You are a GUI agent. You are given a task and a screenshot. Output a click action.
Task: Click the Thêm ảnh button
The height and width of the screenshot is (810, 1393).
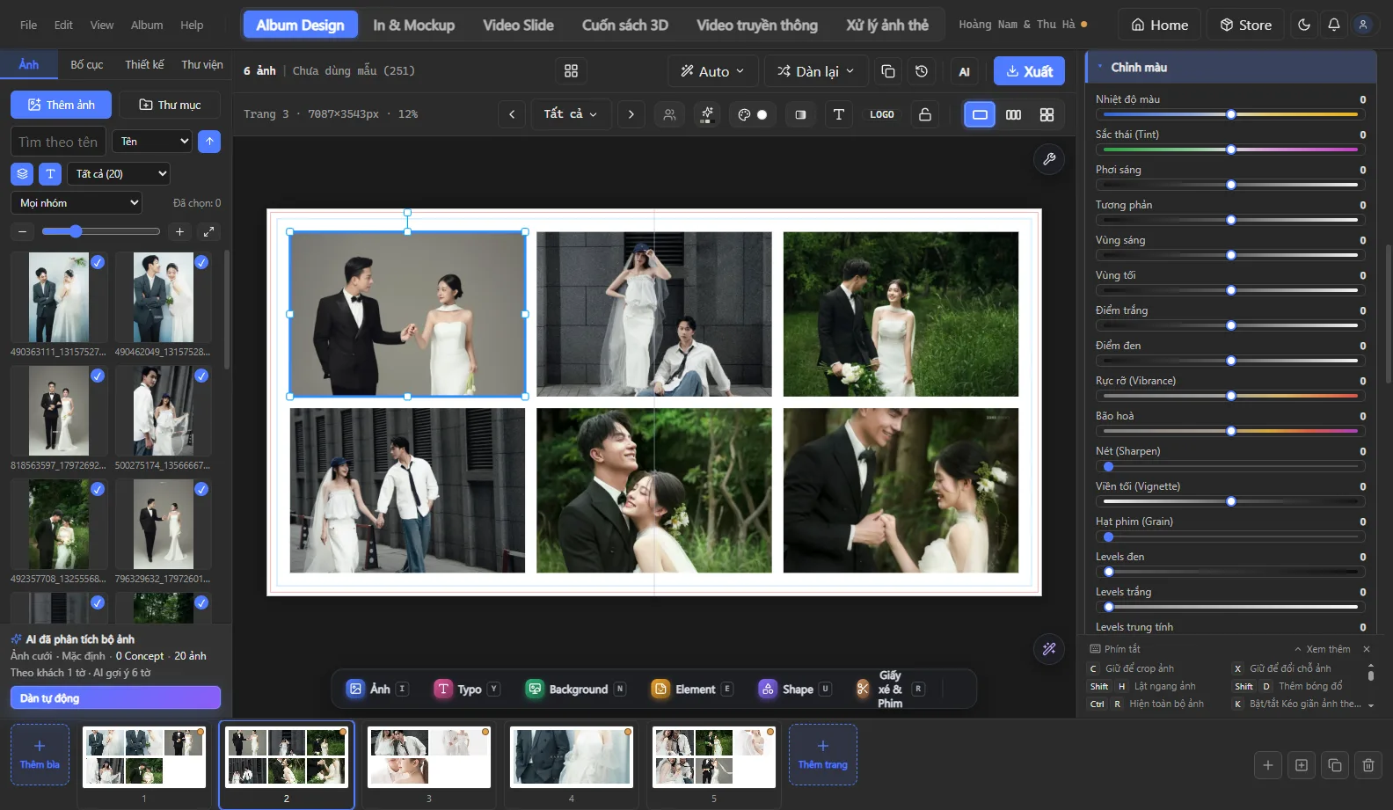point(61,105)
